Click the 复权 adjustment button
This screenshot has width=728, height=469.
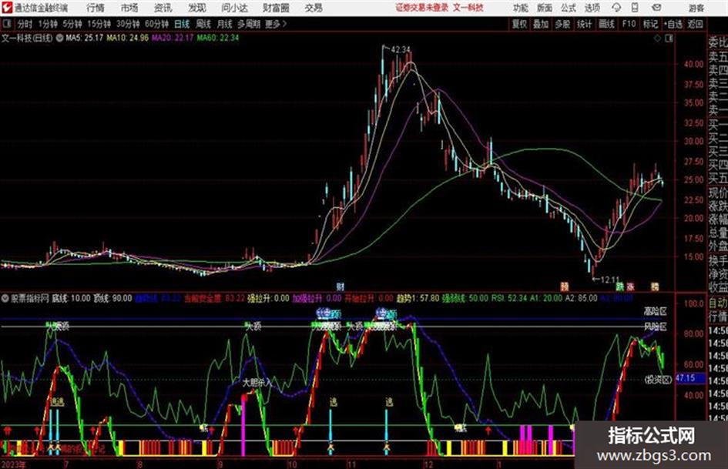point(519,24)
